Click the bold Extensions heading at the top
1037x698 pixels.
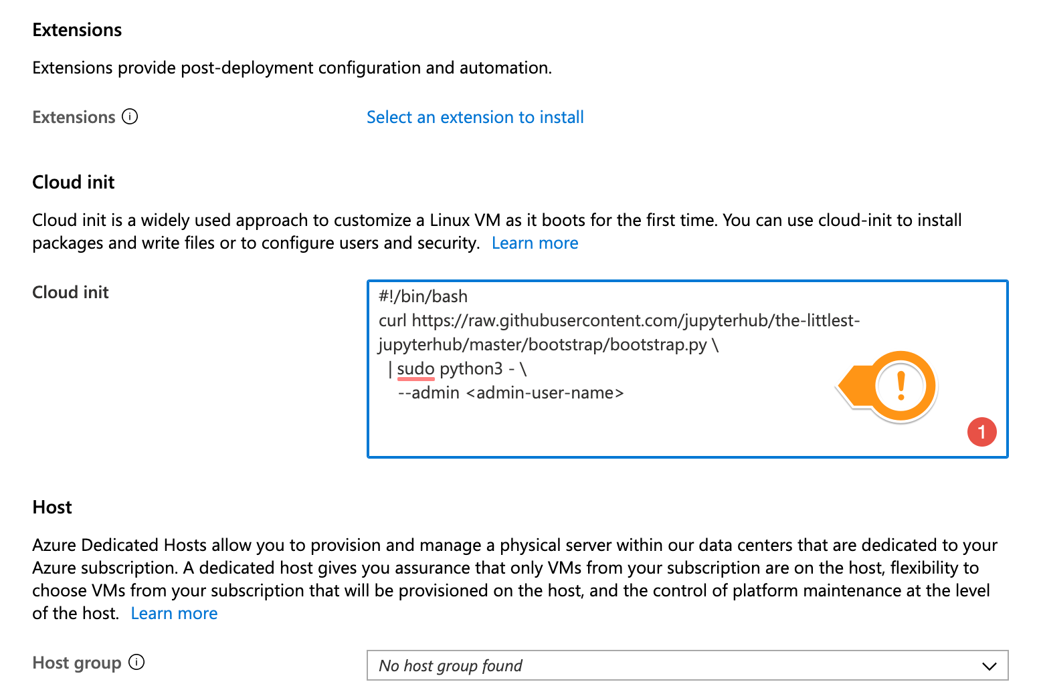77,30
